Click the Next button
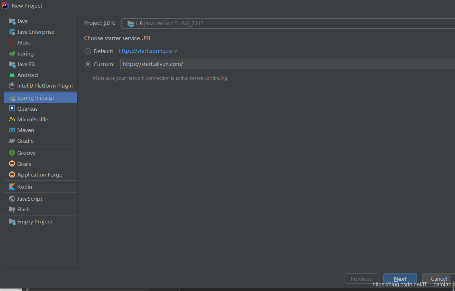This screenshot has width=455, height=291. coord(400,279)
